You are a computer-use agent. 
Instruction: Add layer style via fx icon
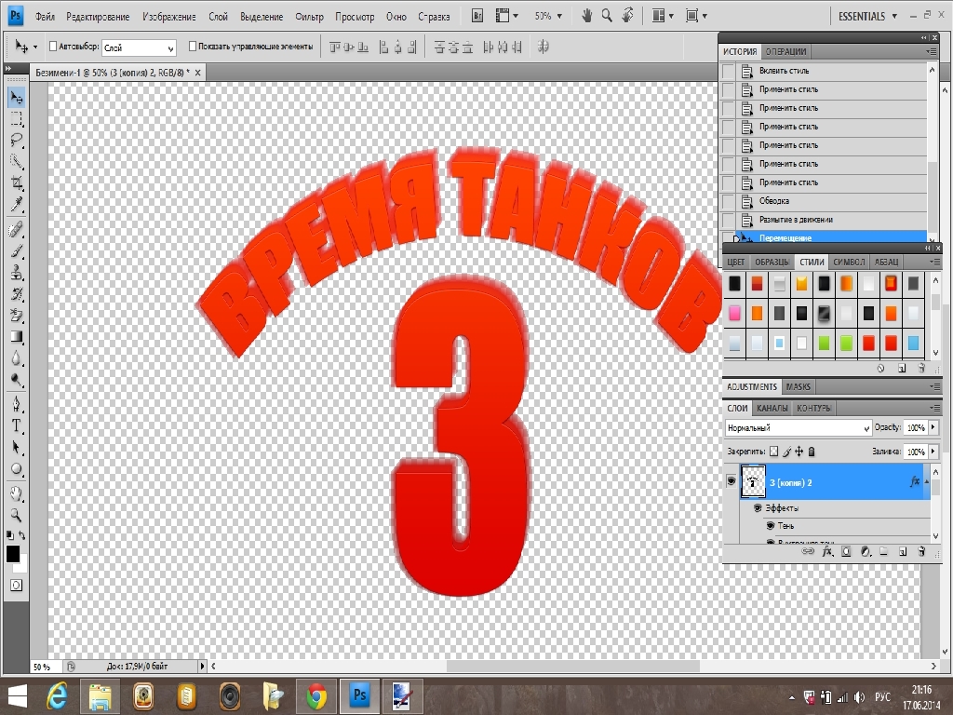[x=826, y=551]
